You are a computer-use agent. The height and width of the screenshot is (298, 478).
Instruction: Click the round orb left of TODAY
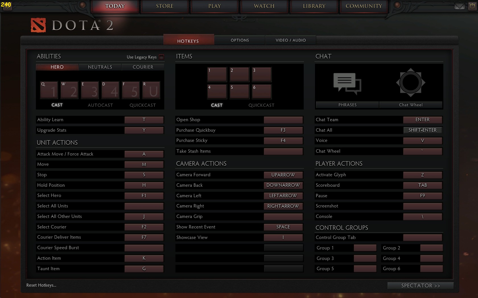[82, 5]
